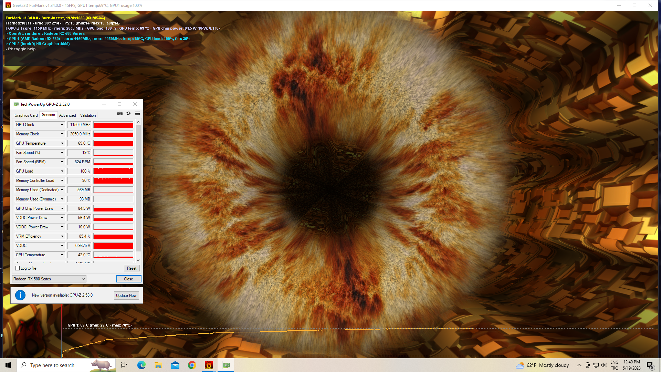
Task: Expand the Memory Used (Dedicated) dropdown
Action: pyautogui.click(x=62, y=190)
